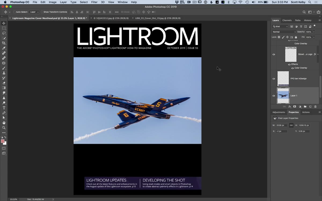
Task: Click the Link layers chain icon
Action: (x=284, y=107)
